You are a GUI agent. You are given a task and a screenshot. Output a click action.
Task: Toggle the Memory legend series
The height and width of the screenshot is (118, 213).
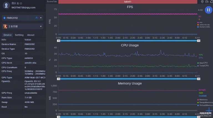[202, 99]
